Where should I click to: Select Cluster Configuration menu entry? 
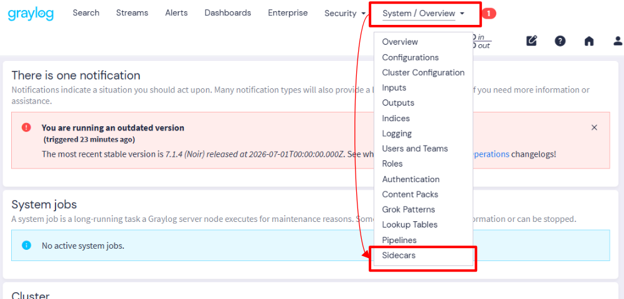[x=423, y=73]
